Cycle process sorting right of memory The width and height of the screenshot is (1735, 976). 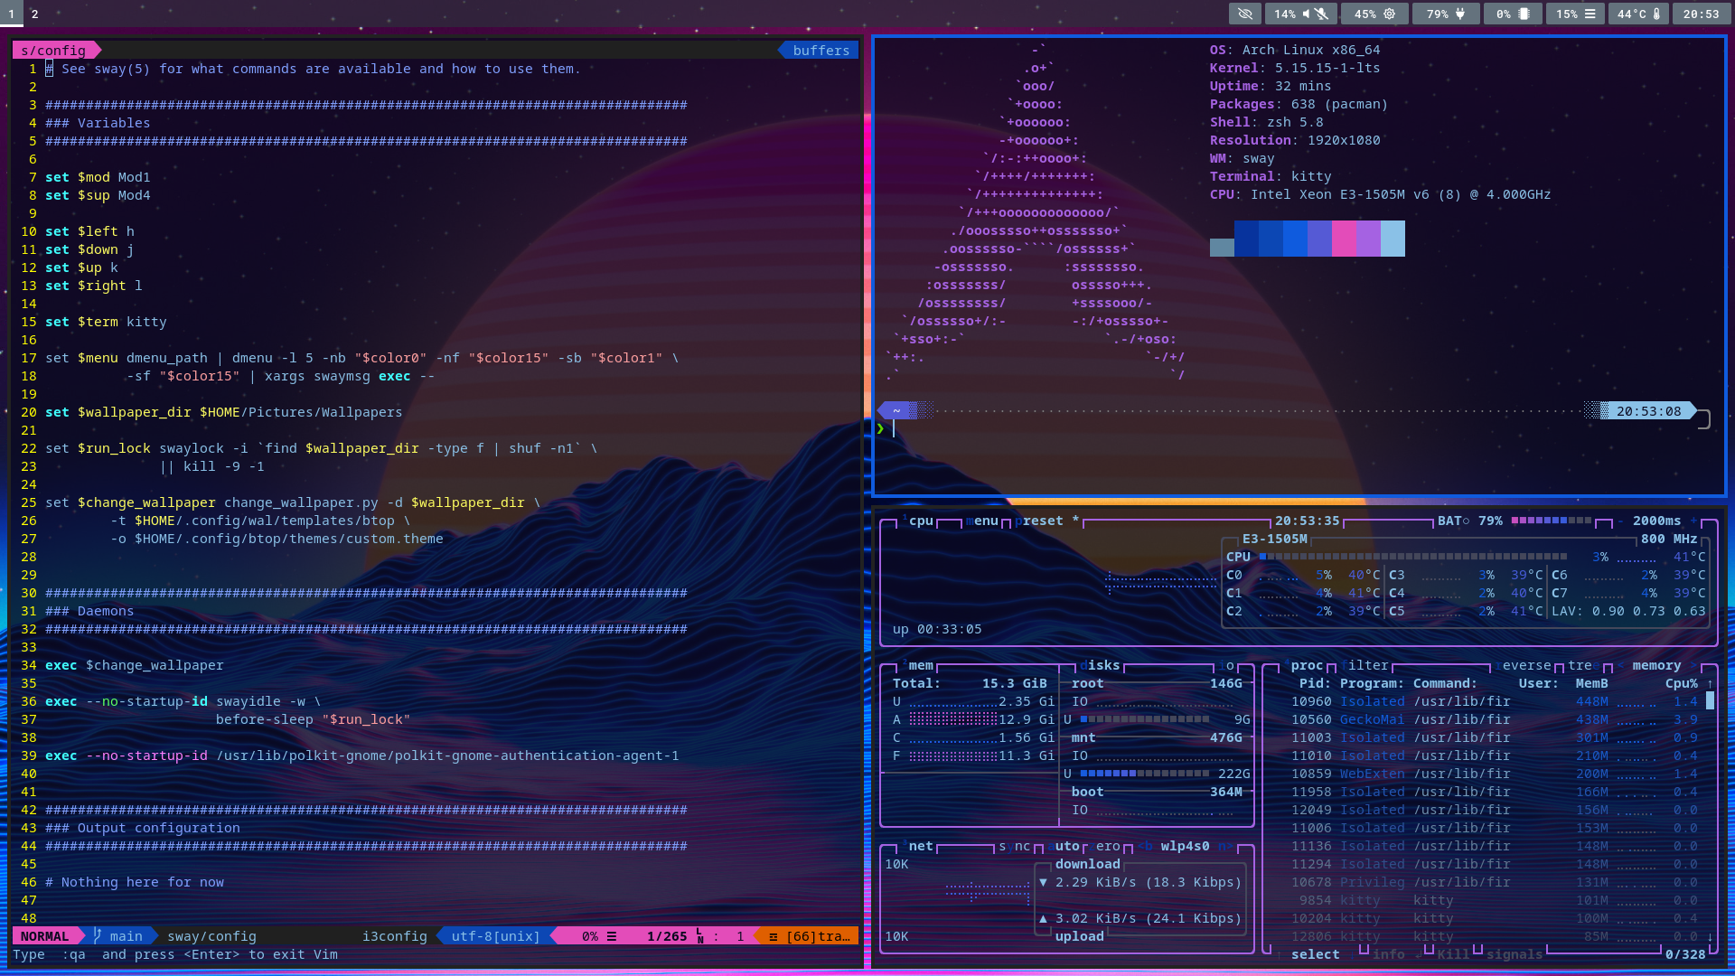[x=1693, y=665]
